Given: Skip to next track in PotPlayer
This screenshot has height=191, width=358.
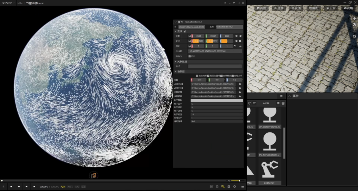Looking at the screenshot, I should click(27, 186).
